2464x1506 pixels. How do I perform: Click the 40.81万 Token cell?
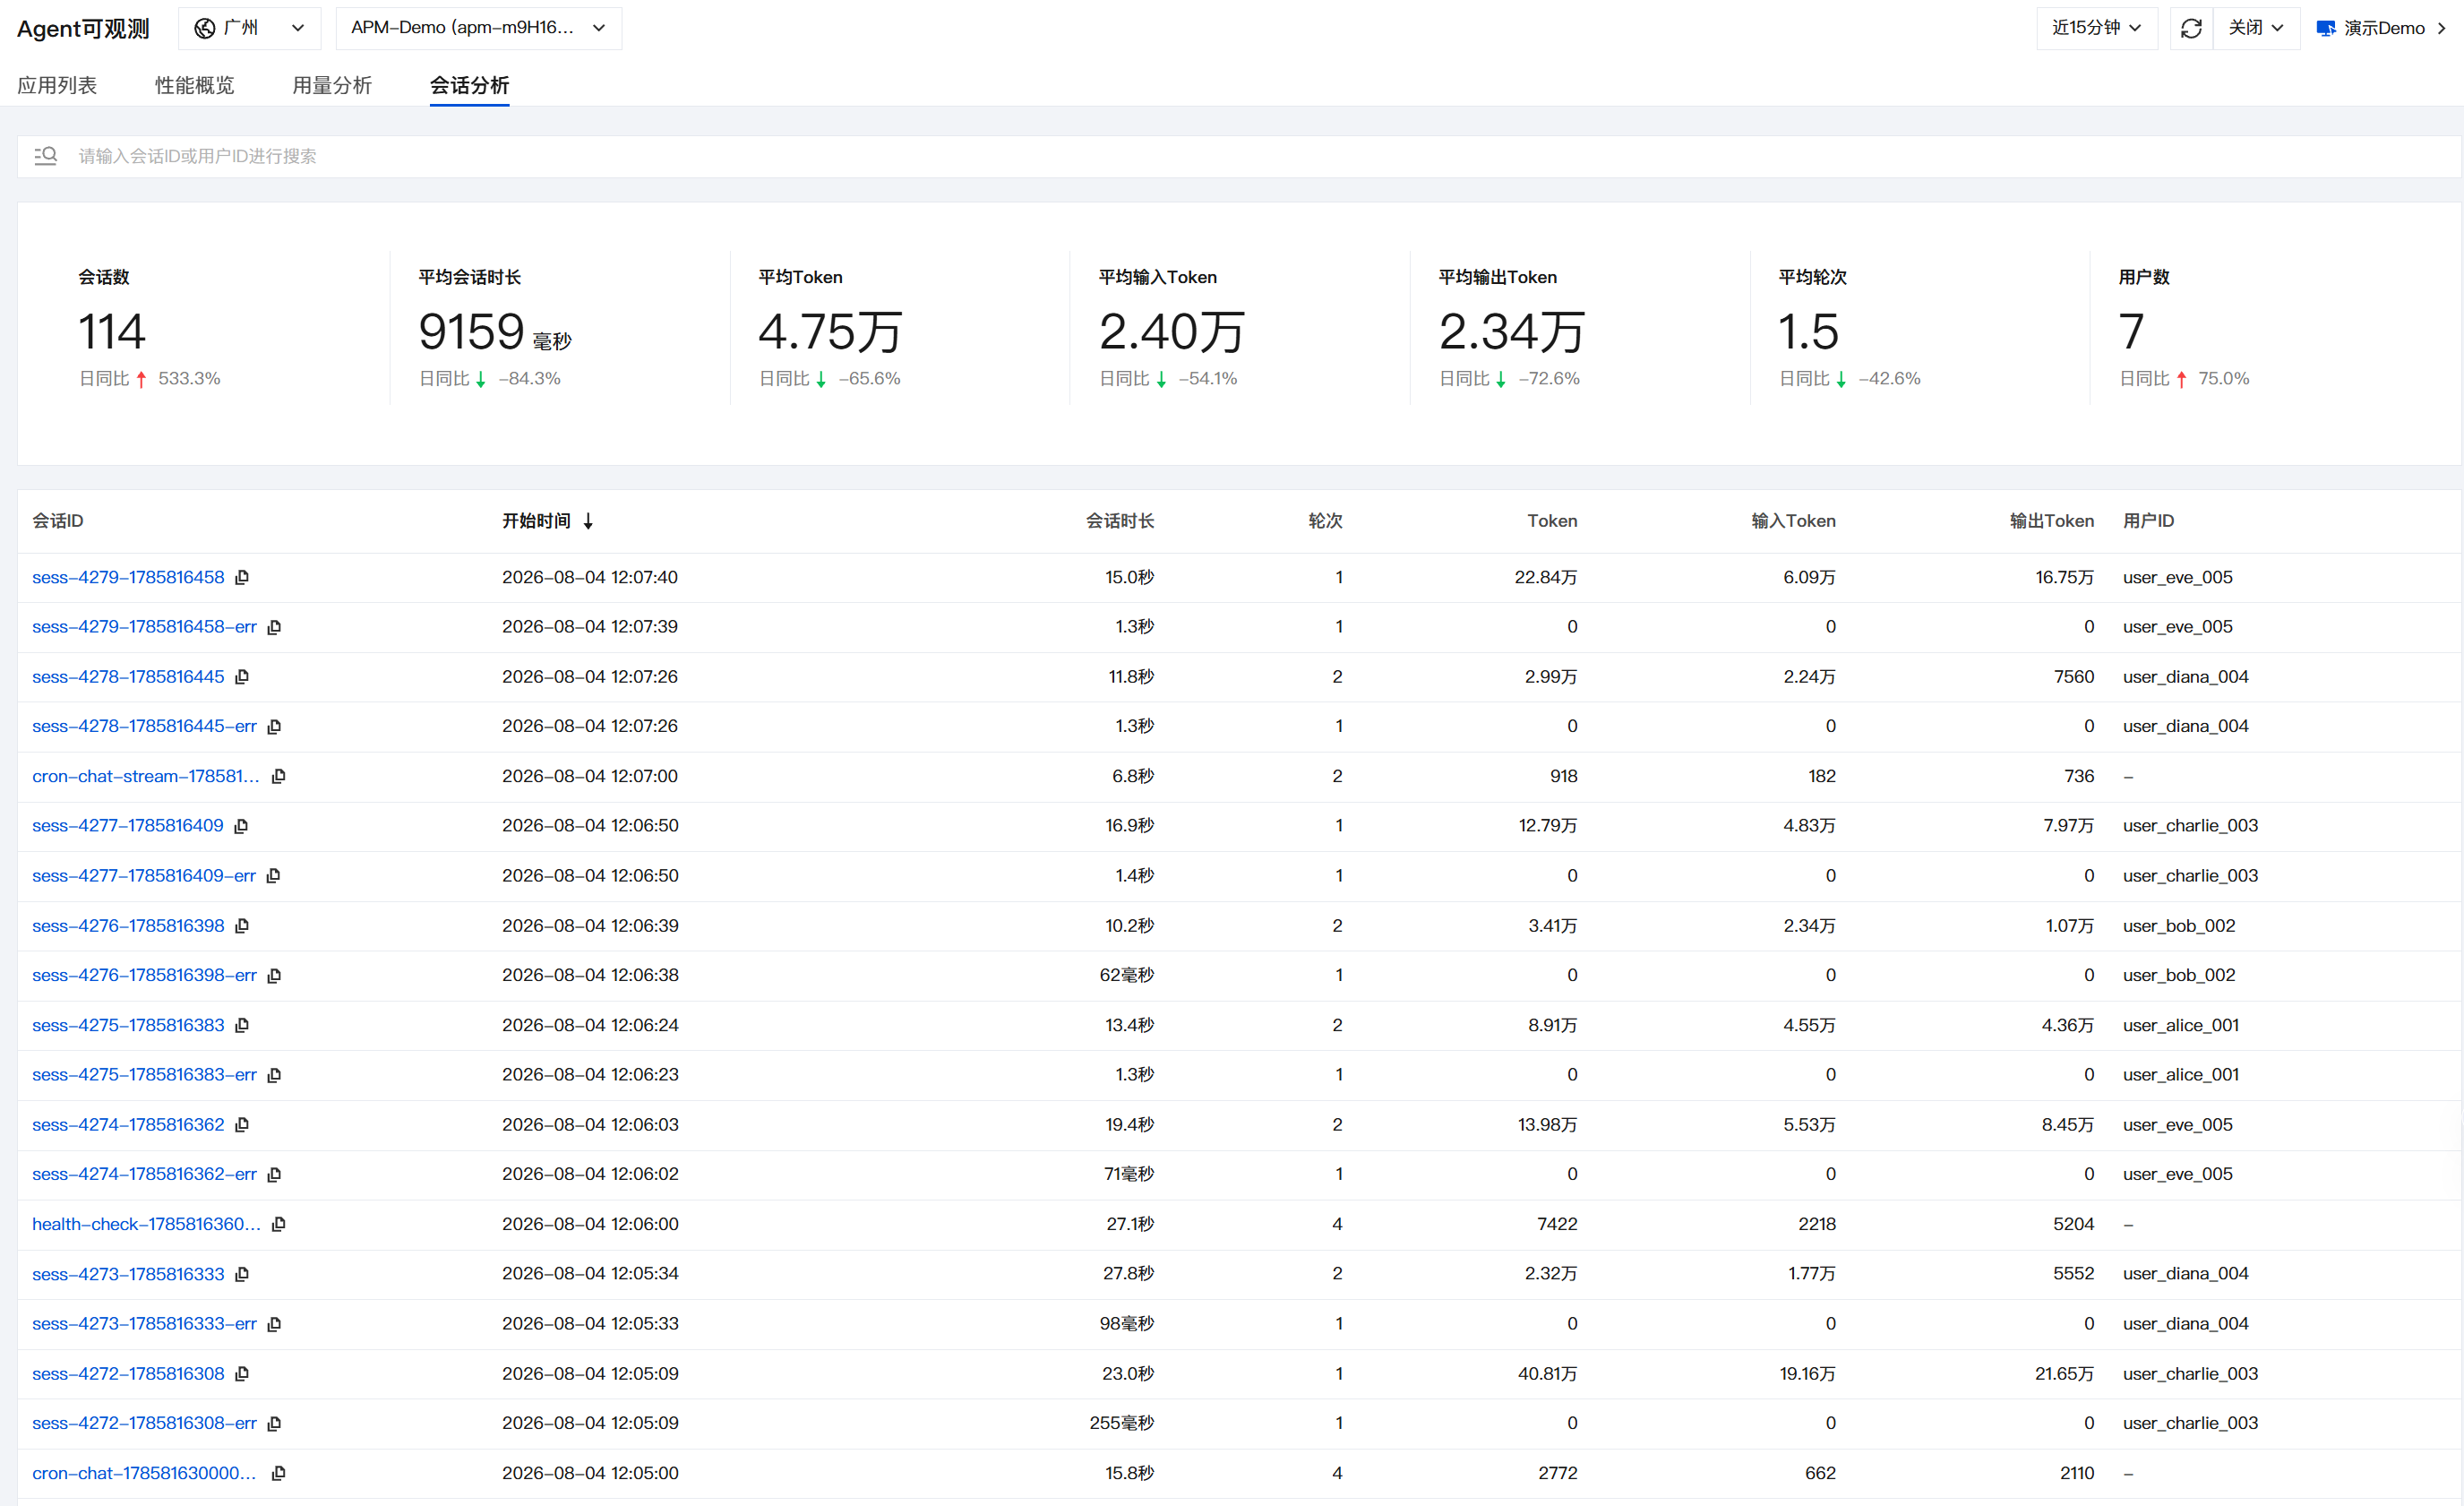pos(1547,1374)
